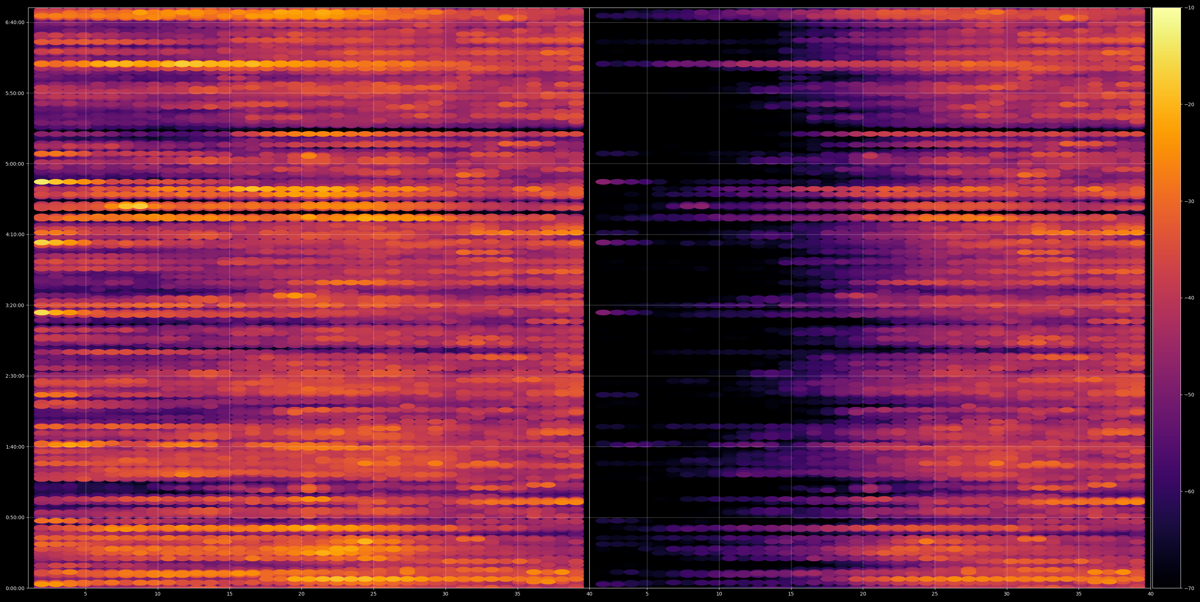1200x602 pixels.
Task: Select the 5:00:00 y-axis tick label
Action: point(14,164)
